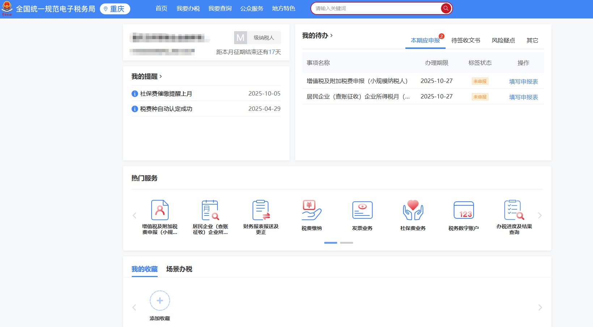The image size is (593, 327).
Task: Click the 标签状态 column header
Action: (x=480, y=63)
